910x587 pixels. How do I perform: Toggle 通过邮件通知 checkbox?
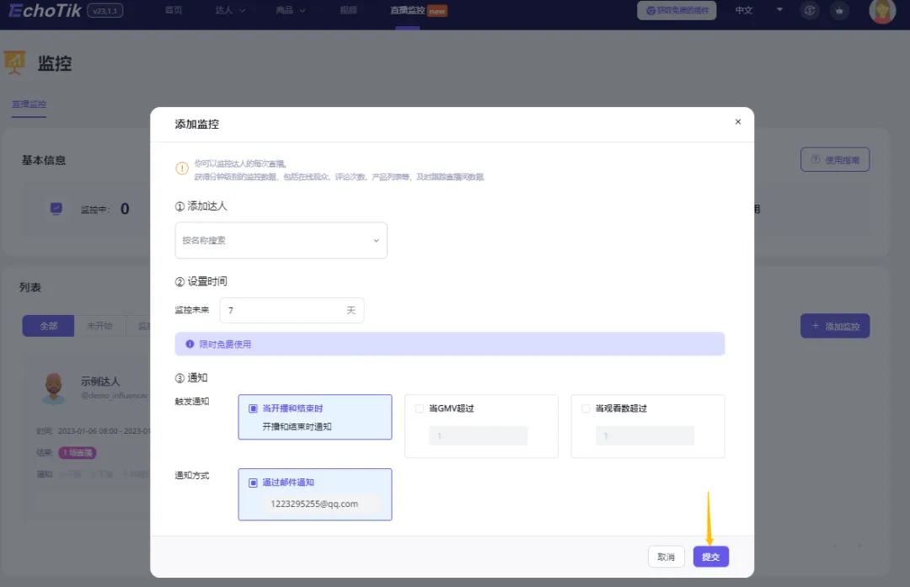tap(253, 483)
